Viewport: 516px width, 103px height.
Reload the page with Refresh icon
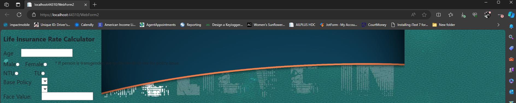[19, 15]
